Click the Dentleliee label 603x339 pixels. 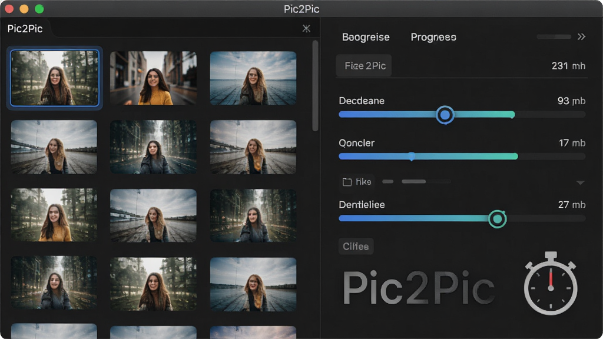coord(362,204)
